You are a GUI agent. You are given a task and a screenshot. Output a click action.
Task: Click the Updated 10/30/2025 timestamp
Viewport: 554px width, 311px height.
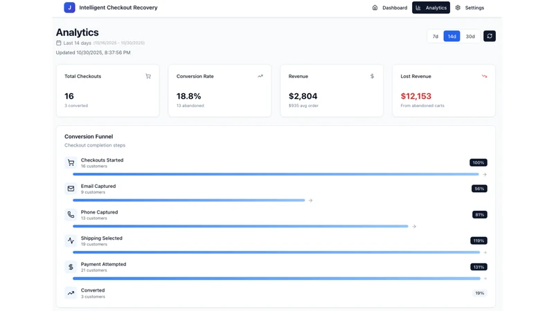click(x=93, y=53)
